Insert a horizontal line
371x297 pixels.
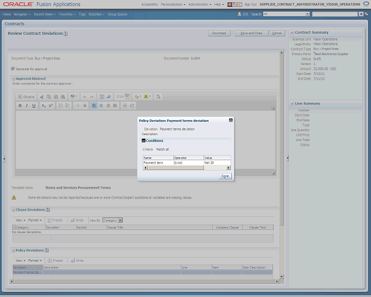click(x=125, y=106)
